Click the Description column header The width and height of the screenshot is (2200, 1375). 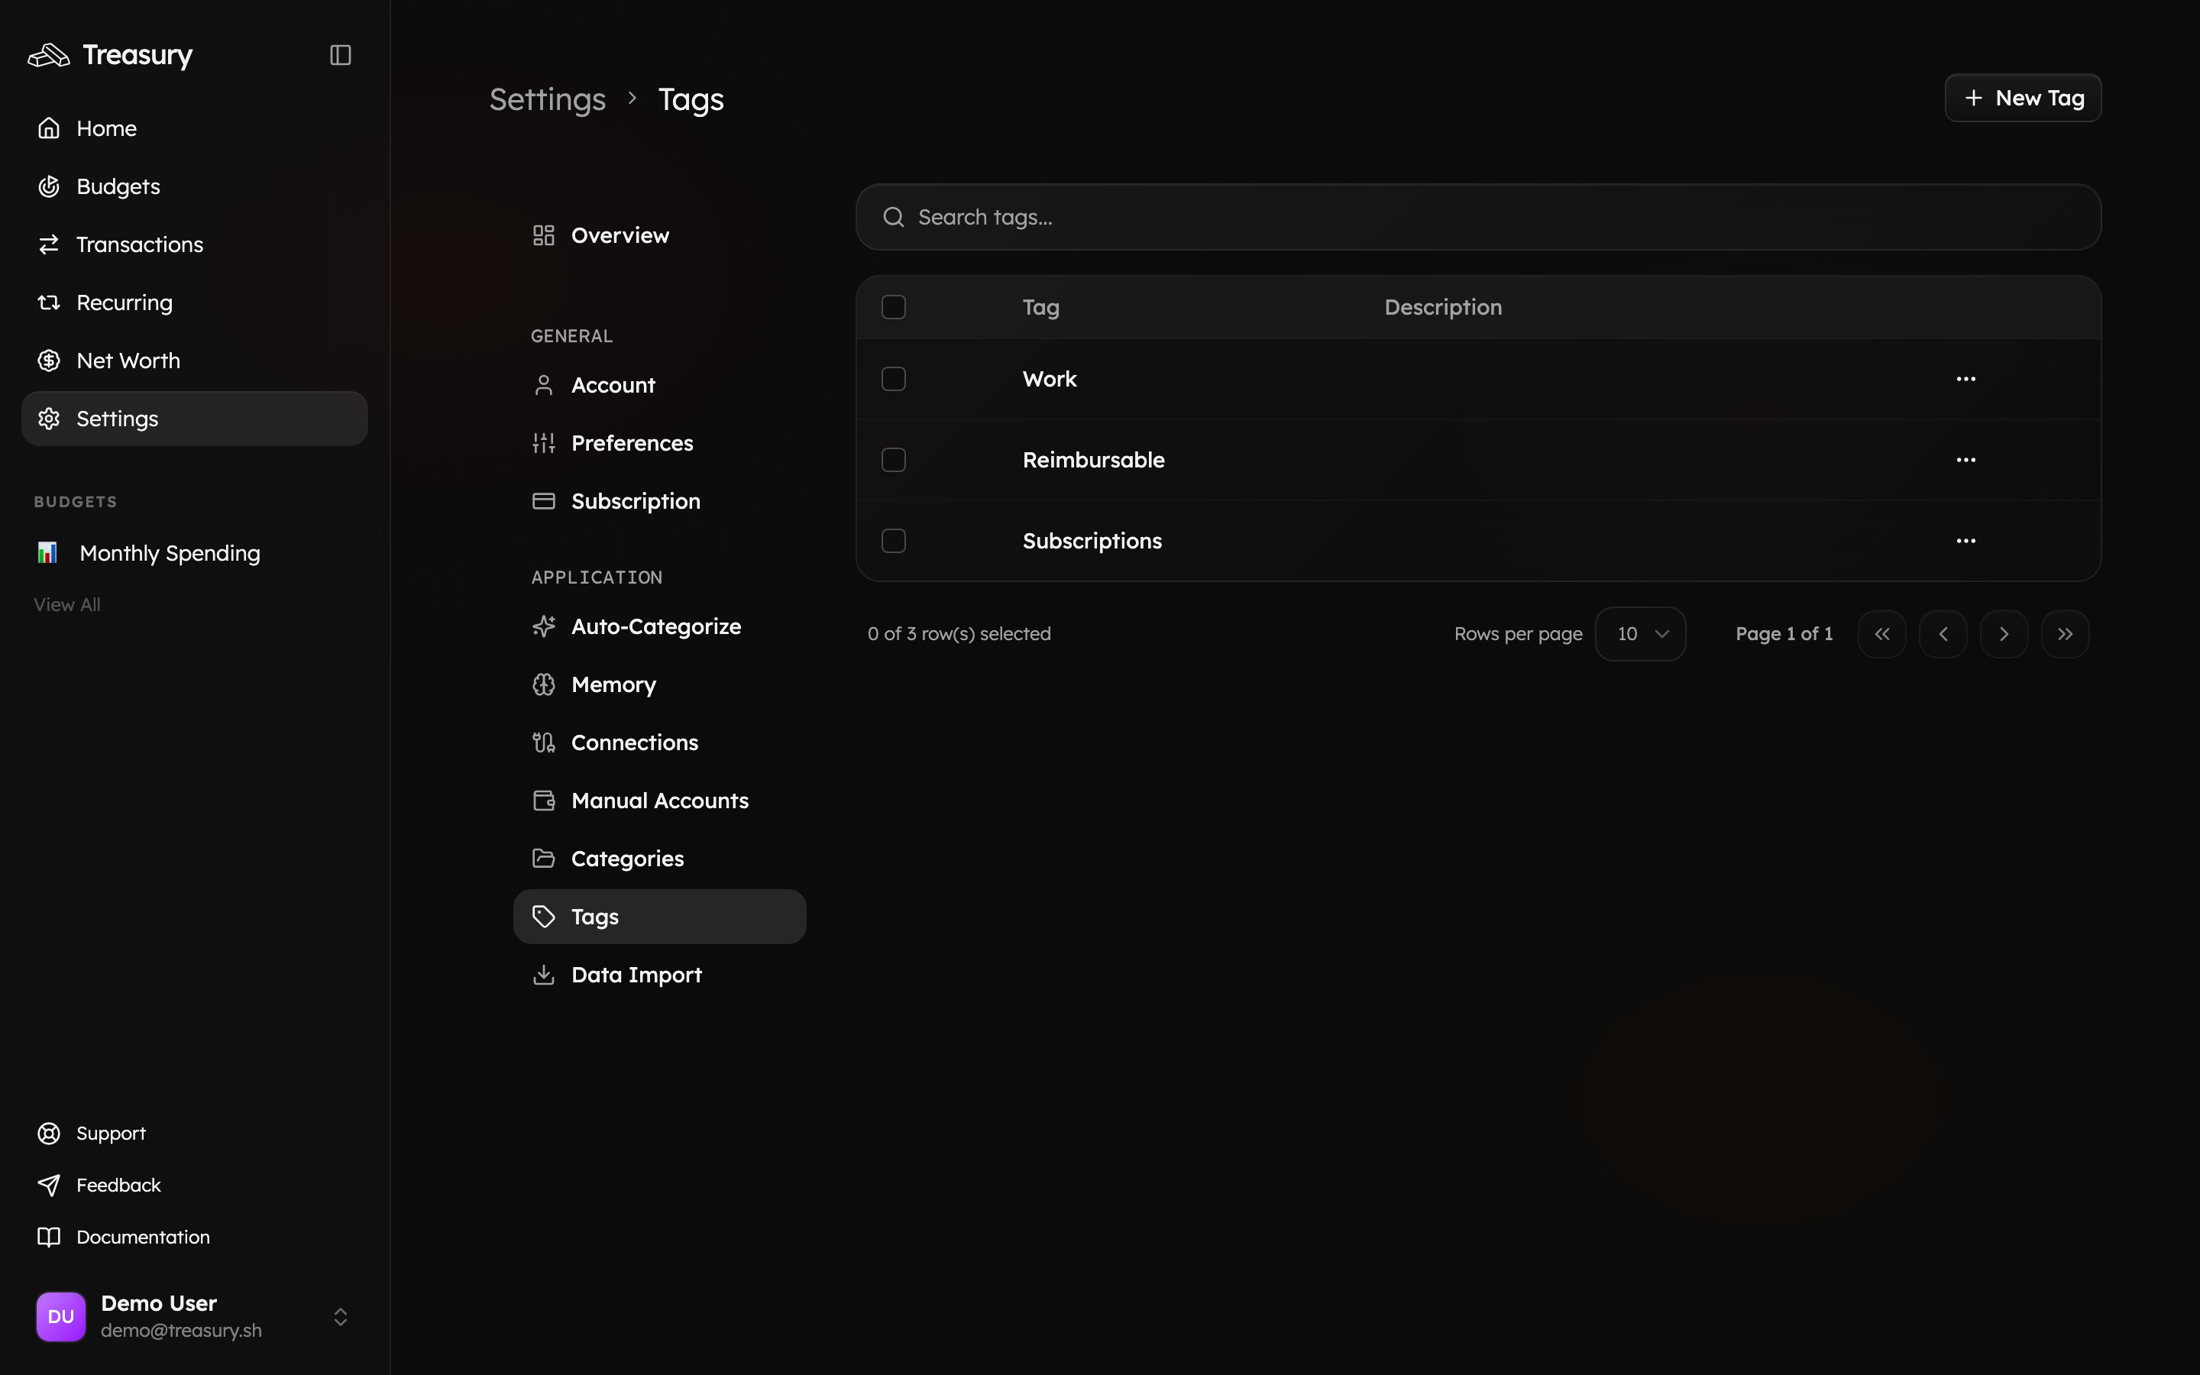tap(1443, 307)
